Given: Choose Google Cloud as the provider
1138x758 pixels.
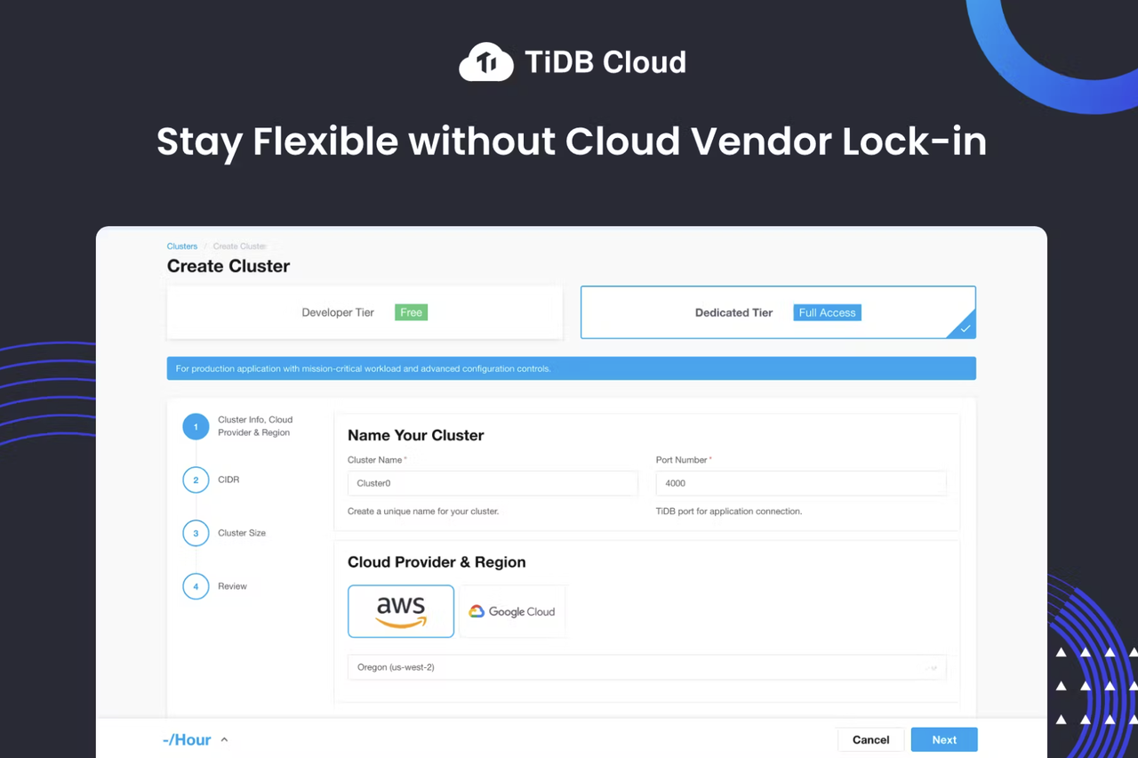Looking at the screenshot, I should [x=512, y=611].
